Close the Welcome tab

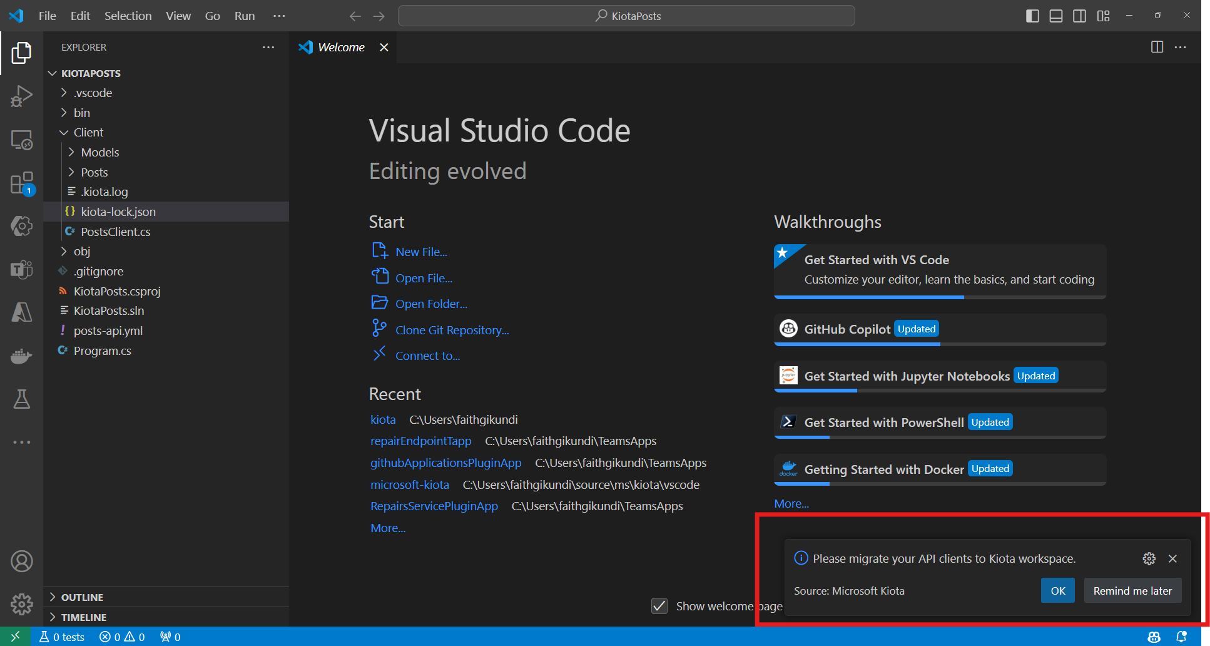pos(384,47)
